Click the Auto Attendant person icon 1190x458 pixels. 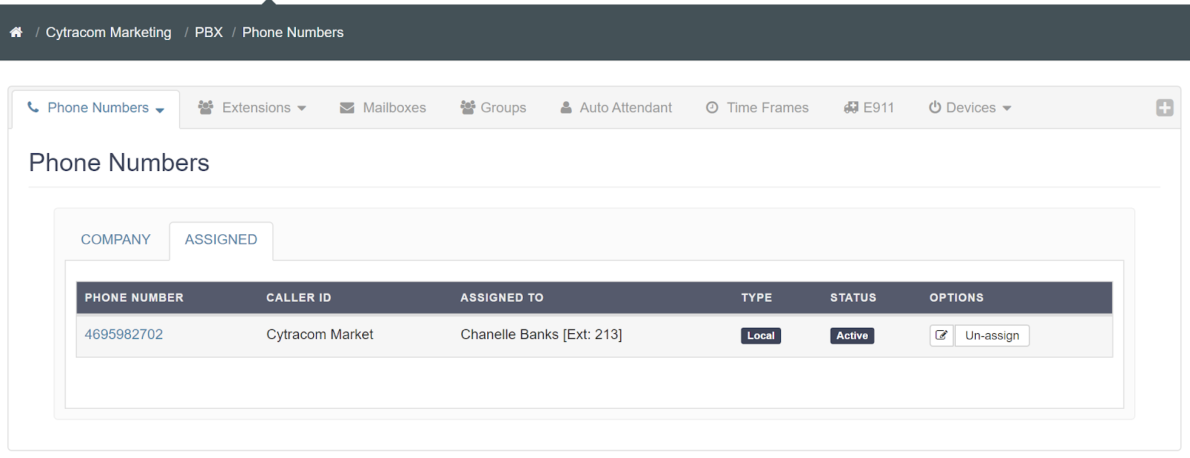click(566, 108)
